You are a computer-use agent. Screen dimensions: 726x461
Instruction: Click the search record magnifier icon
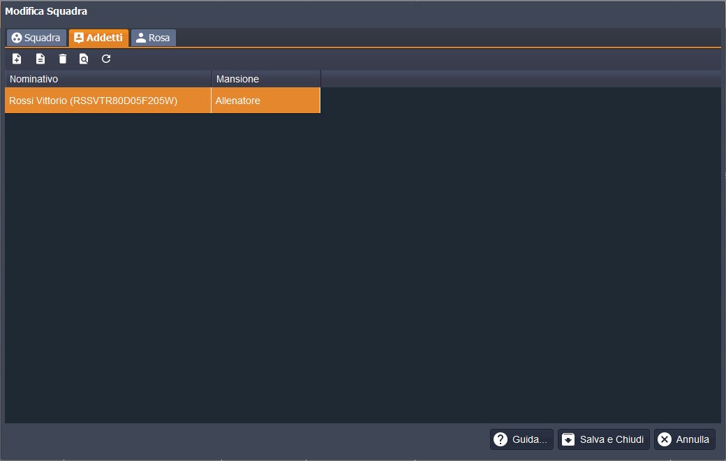coord(84,59)
